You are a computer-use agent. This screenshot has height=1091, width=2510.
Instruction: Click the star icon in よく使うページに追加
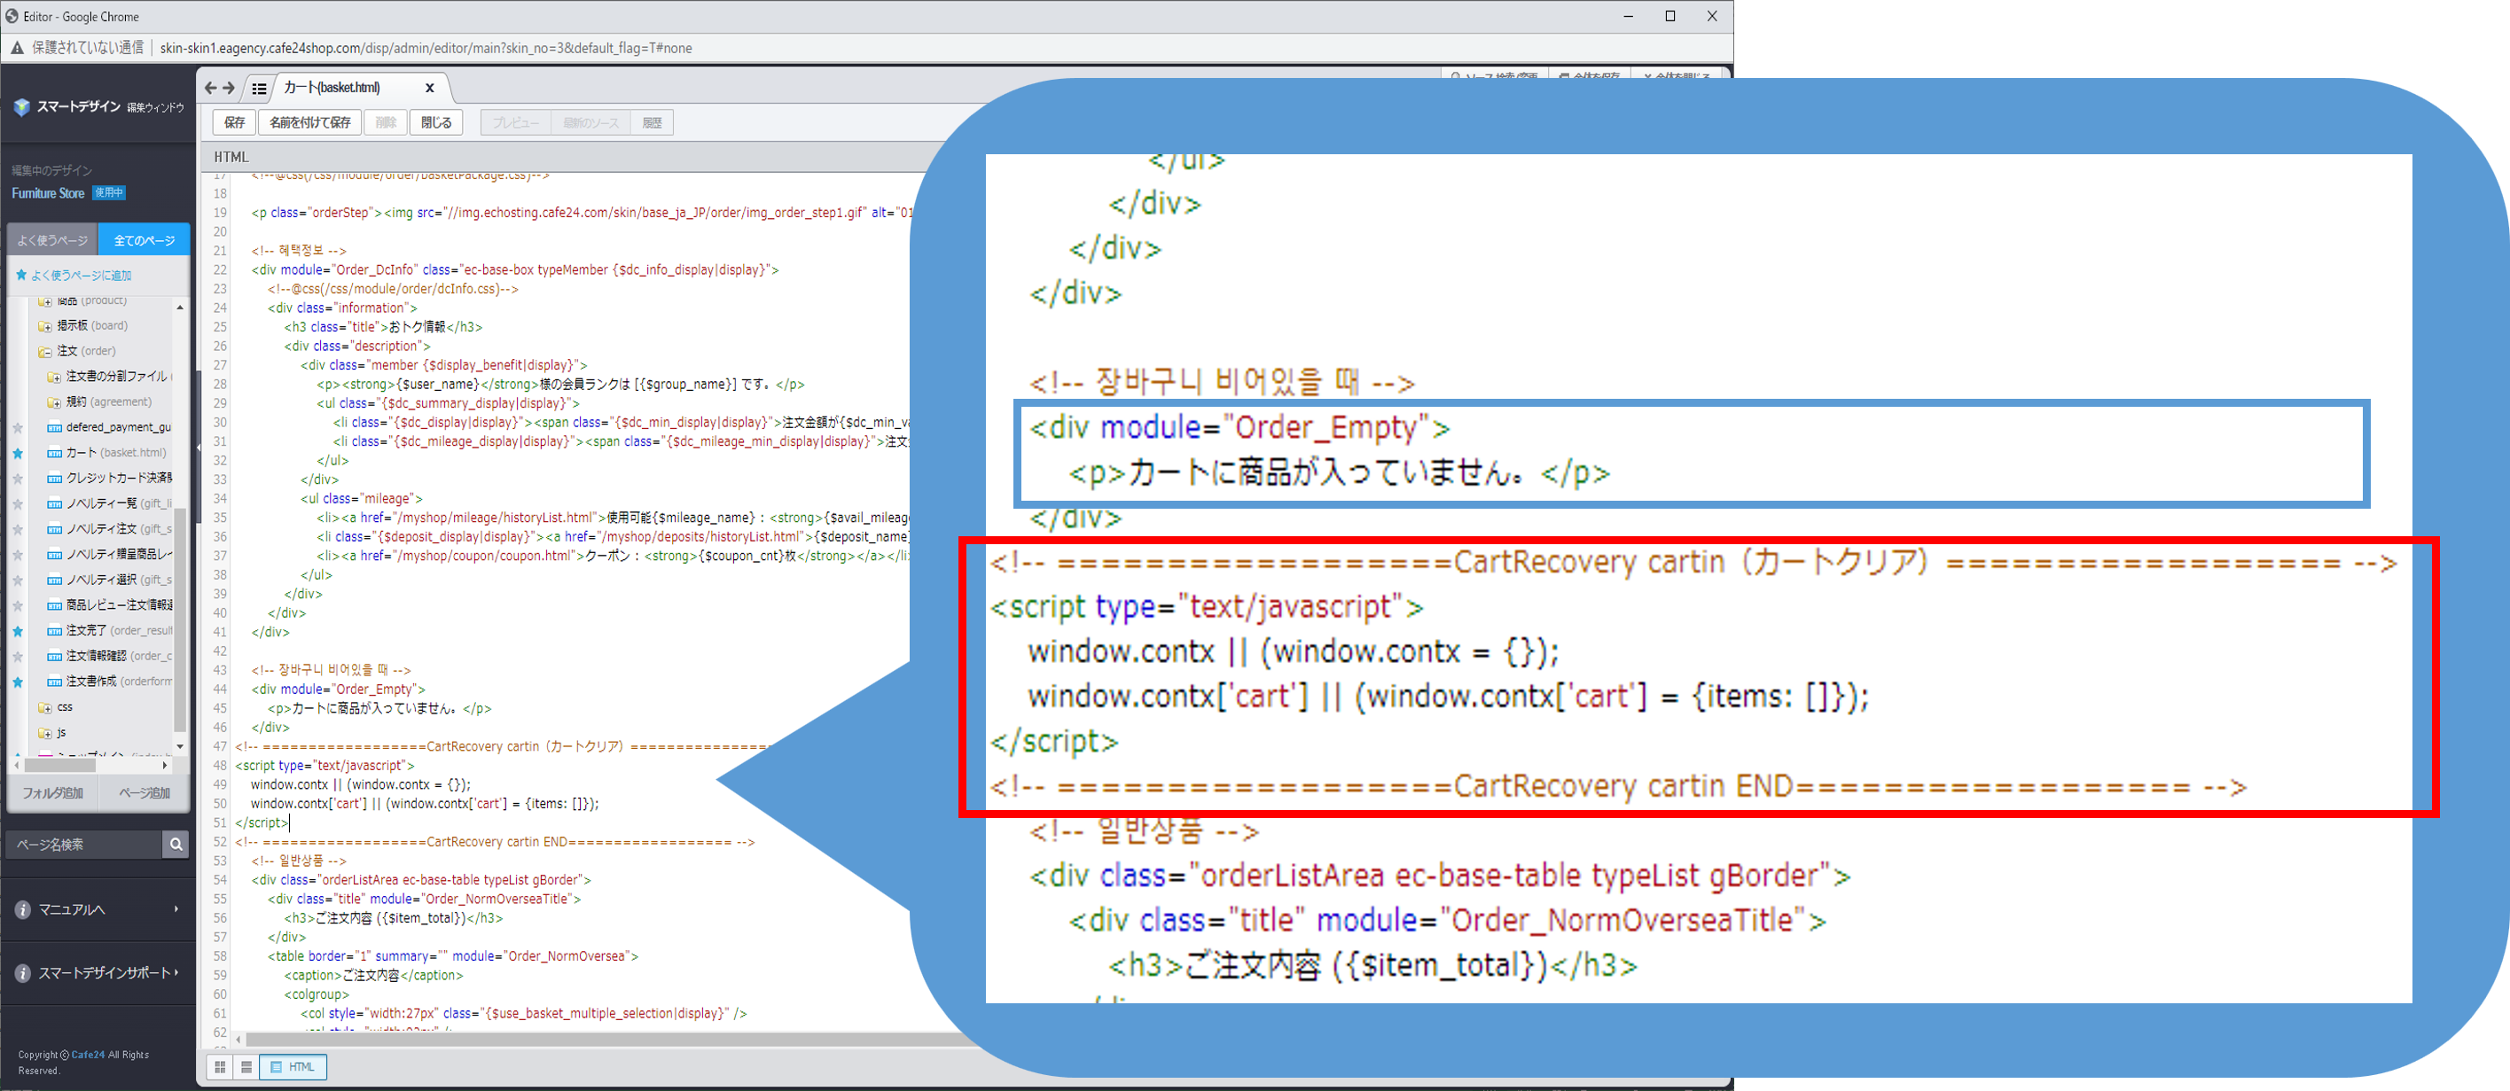point(21,275)
